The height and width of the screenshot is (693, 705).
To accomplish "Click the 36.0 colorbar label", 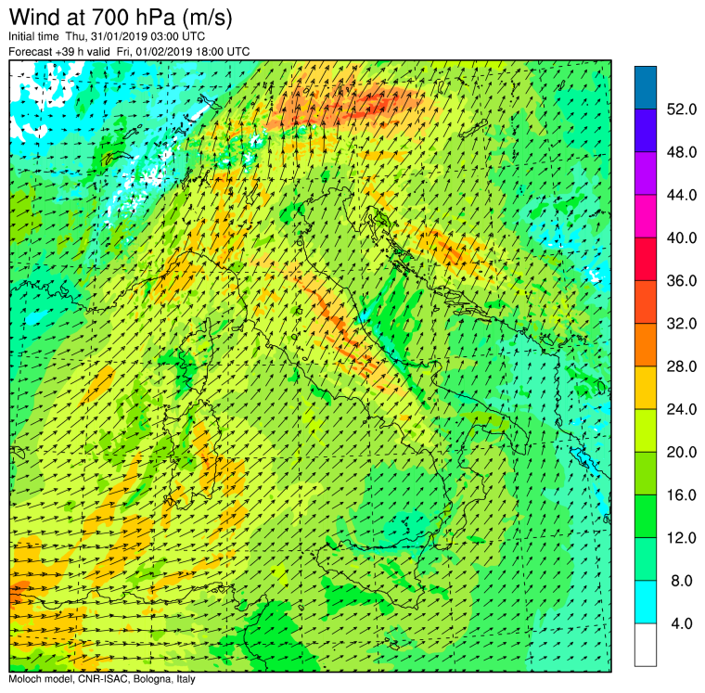I will (x=682, y=280).
